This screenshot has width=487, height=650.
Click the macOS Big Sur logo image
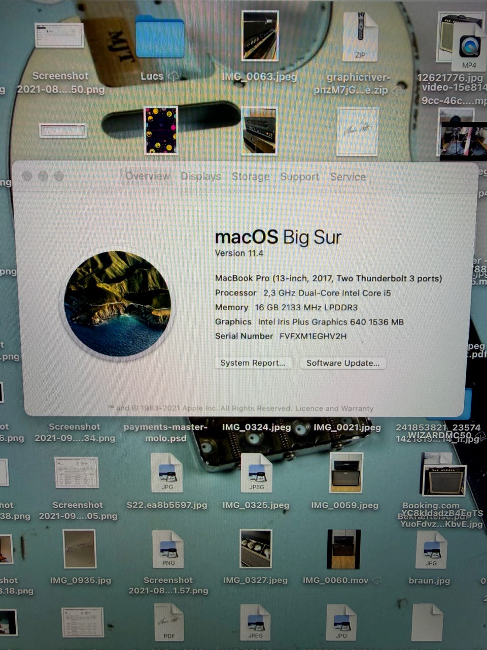click(x=118, y=304)
